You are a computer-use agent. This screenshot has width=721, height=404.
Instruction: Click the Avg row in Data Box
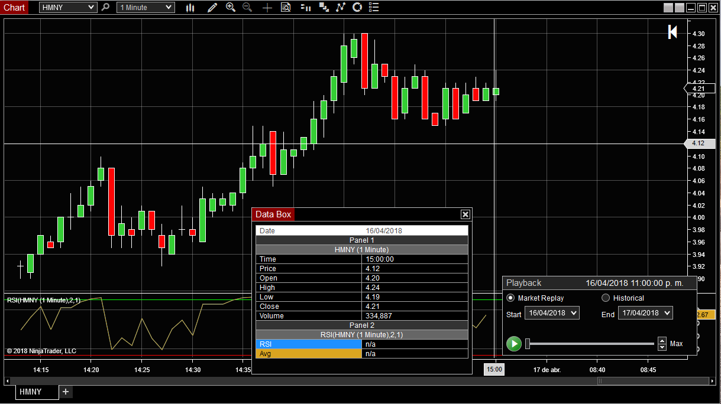362,354
